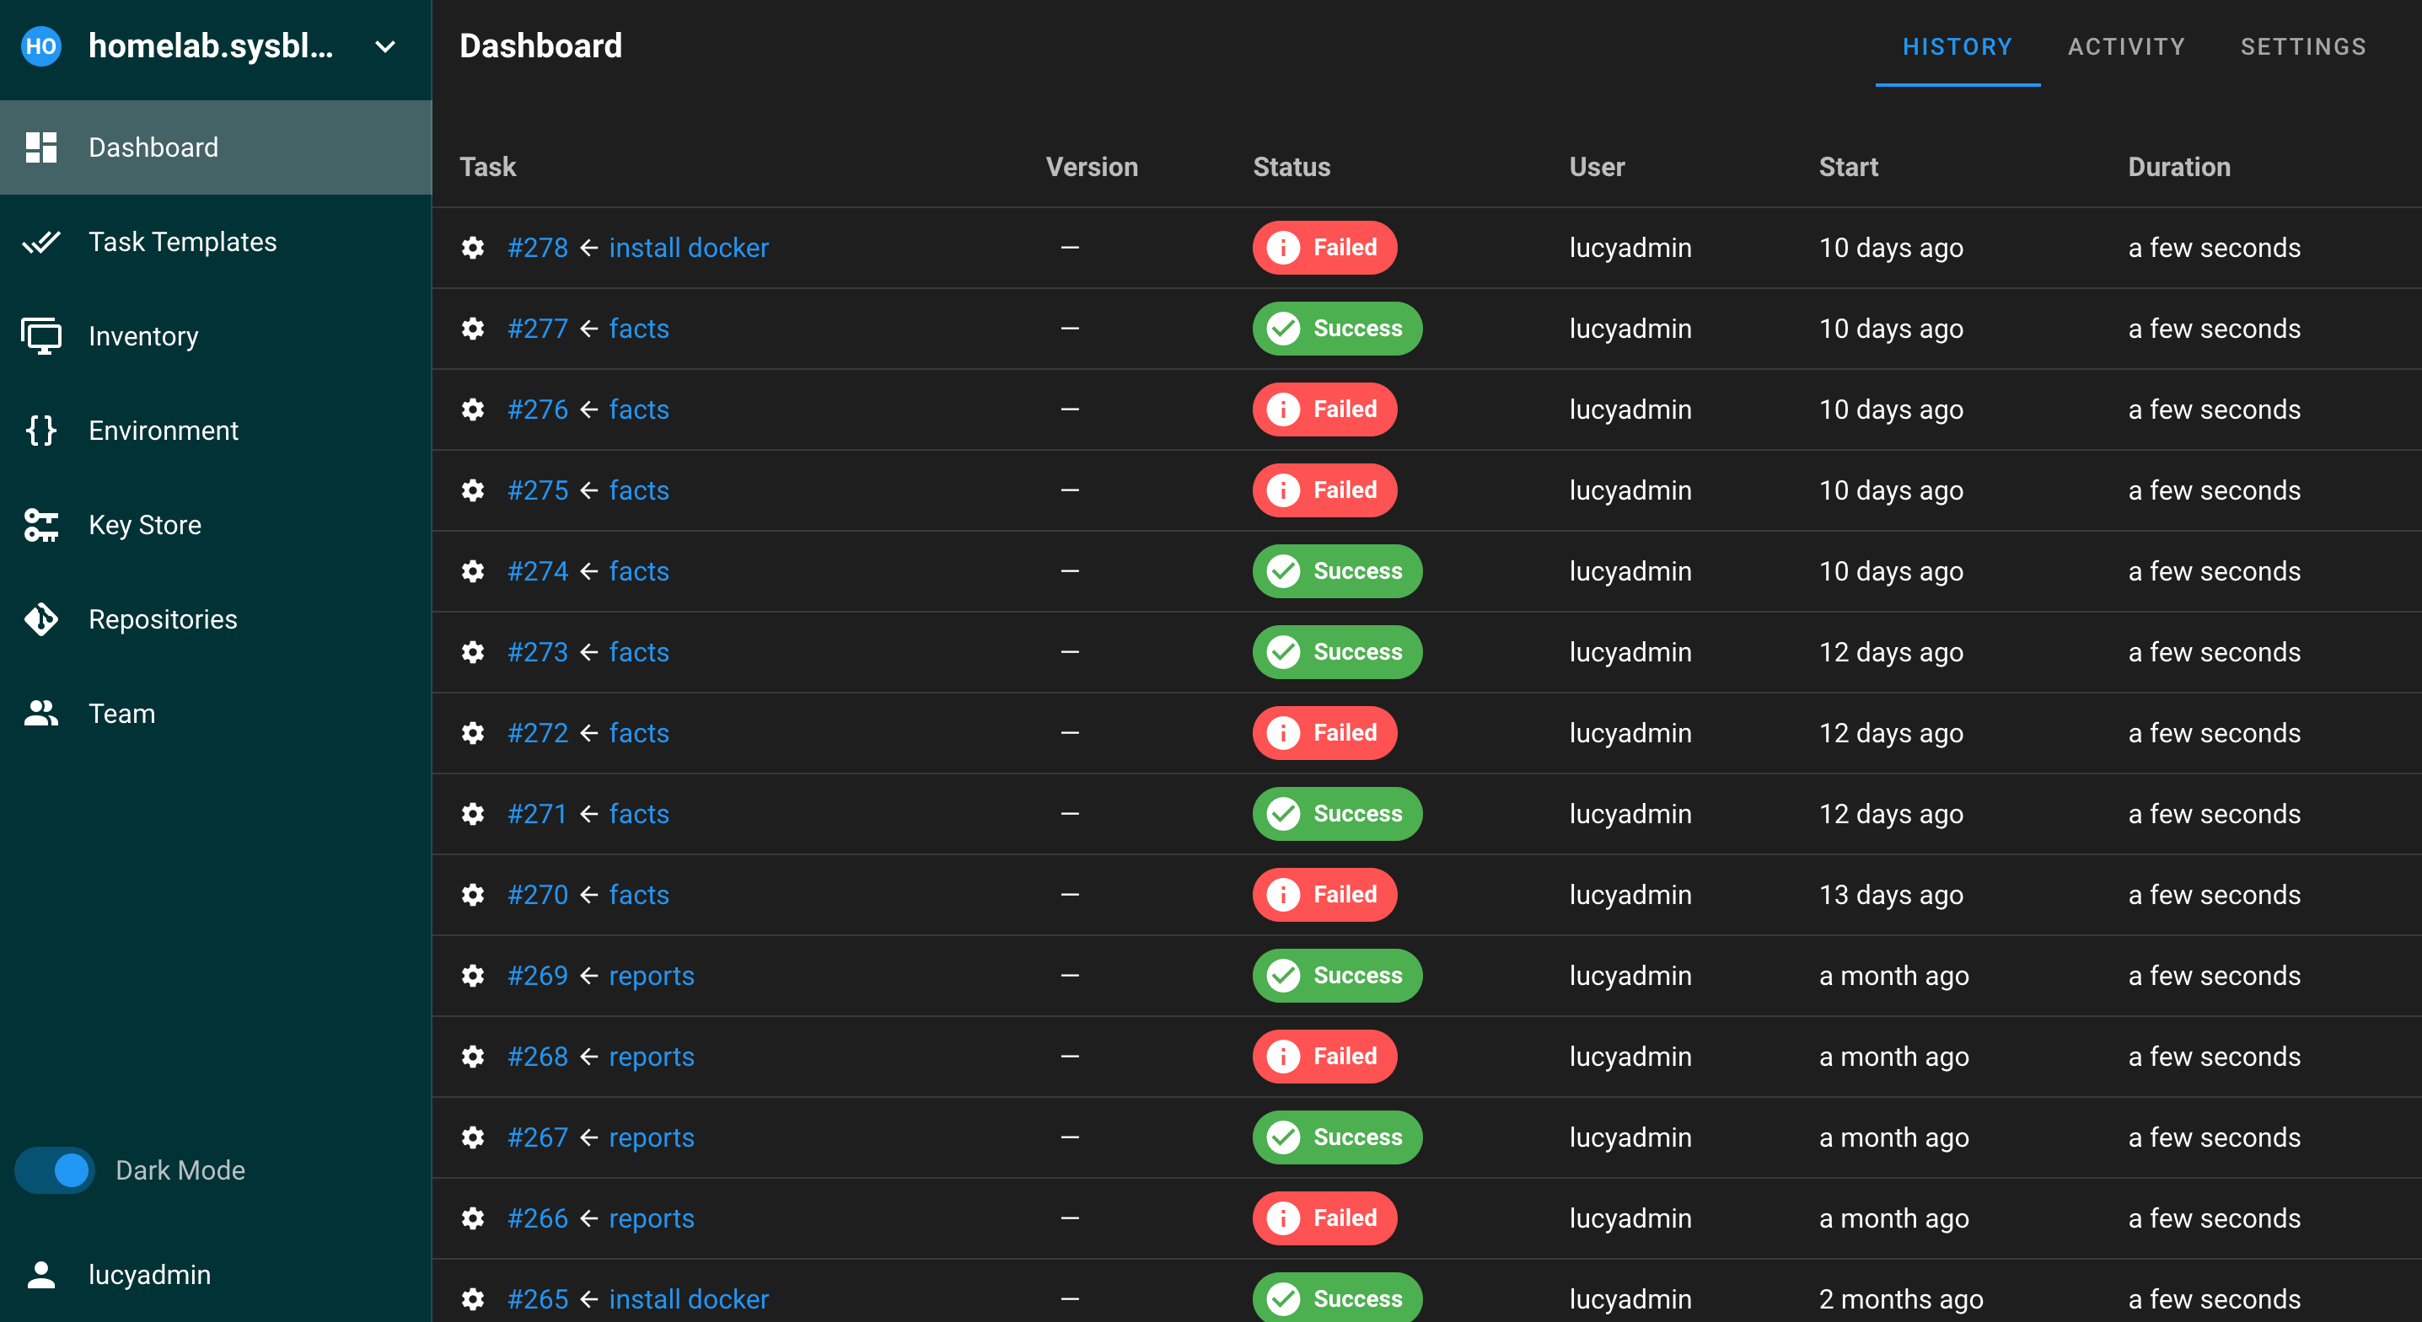Click the Inventory monitor icon
This screenshot has width=2422, height=1322.
[x=40, y=336]
